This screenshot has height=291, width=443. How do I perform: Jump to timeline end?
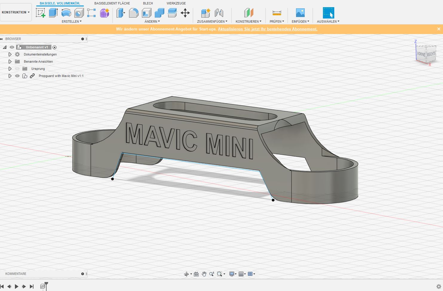point(32,287)
